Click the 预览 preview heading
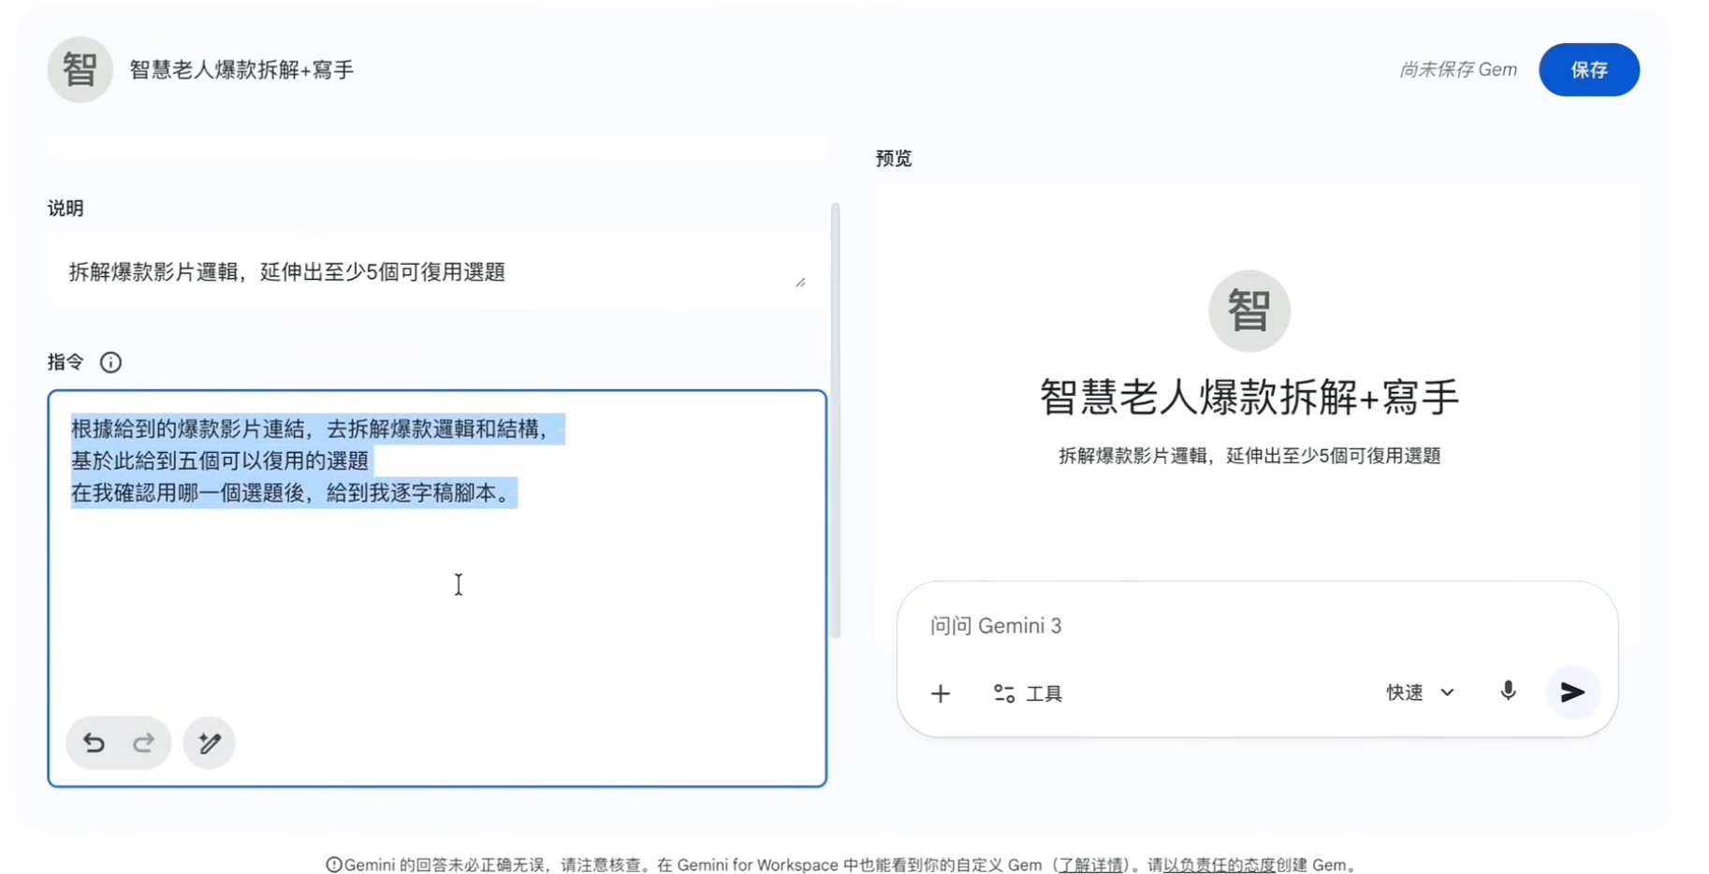Viewport: 1709px width, 874px height. (894, 158)
